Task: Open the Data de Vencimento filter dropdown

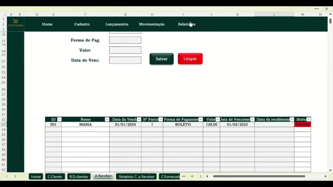Action: coord(252,120)
